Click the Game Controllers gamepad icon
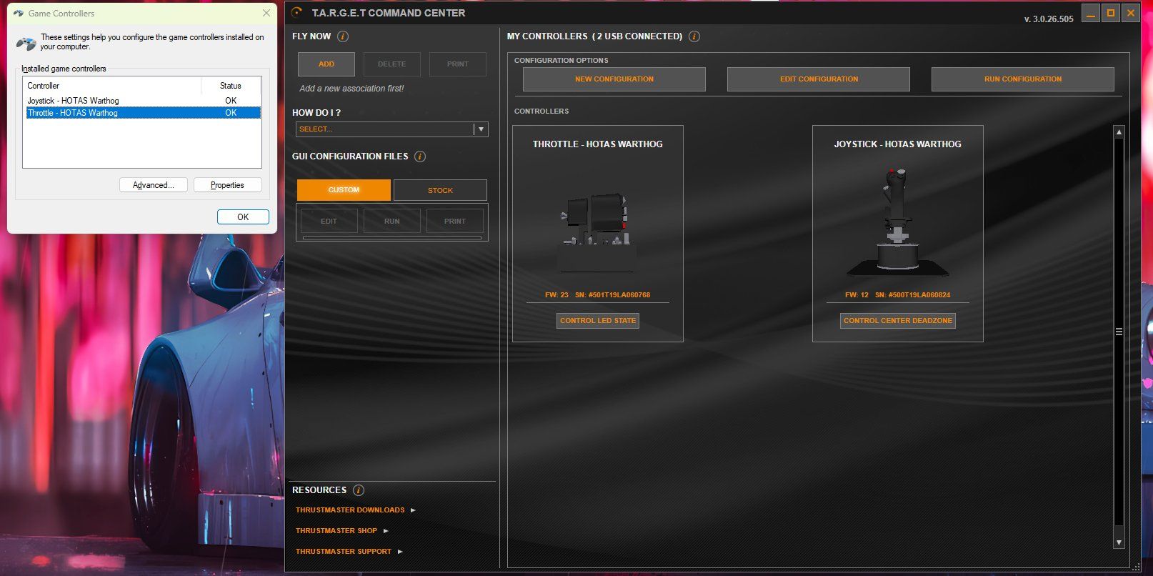This screenshot has width=1153, height=576. [x=26, y=43]
